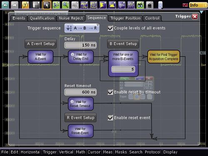
Task: Select the Cursor measurement tool icon
Action: [x=84, y=5]
